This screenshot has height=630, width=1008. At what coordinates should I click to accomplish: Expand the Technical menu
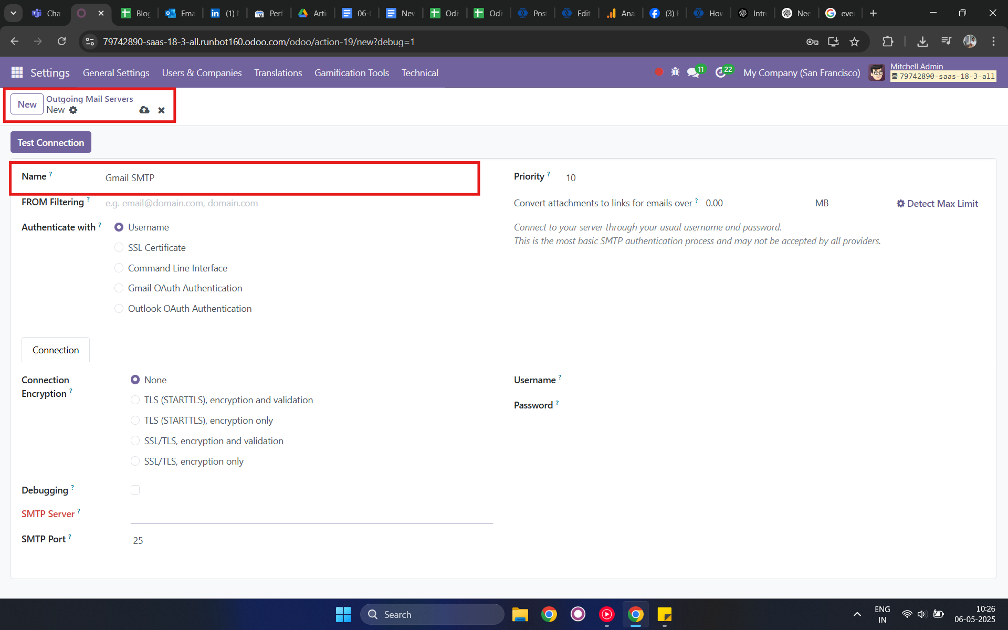[419, 73]
